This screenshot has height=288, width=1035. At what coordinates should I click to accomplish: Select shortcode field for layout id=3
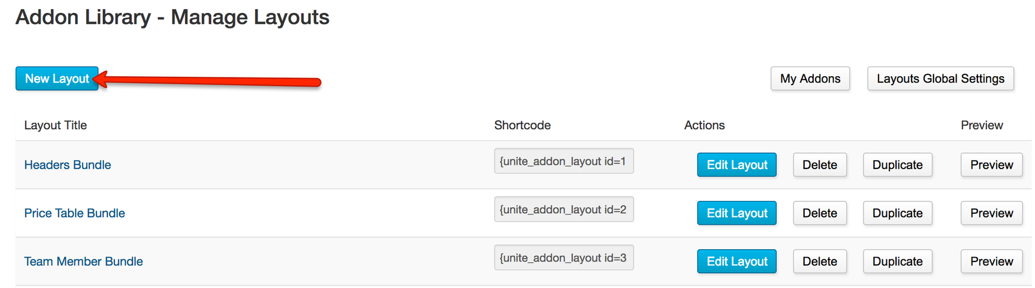(563, 258)
